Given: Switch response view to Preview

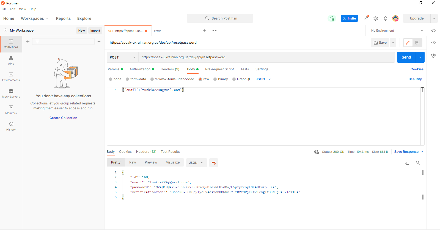Looking at the screenshot, I should pos(151,162).
